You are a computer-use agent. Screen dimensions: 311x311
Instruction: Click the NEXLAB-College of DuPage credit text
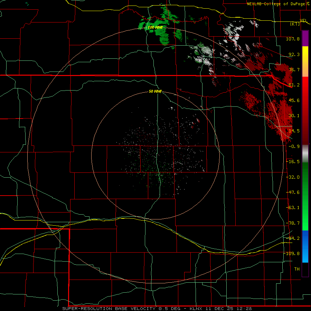276,4
